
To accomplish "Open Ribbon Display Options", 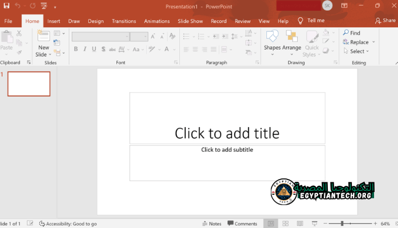I will pyautogui.click(x=344, y=6).
